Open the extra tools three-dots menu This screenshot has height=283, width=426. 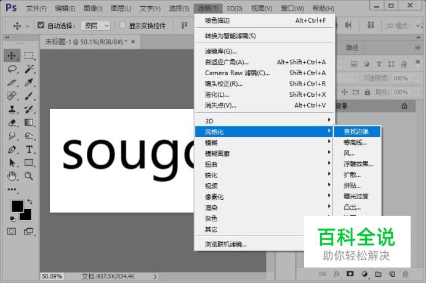click(12, 189)
